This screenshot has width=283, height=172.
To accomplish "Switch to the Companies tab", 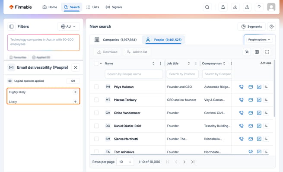I will [x=116, y=40].
